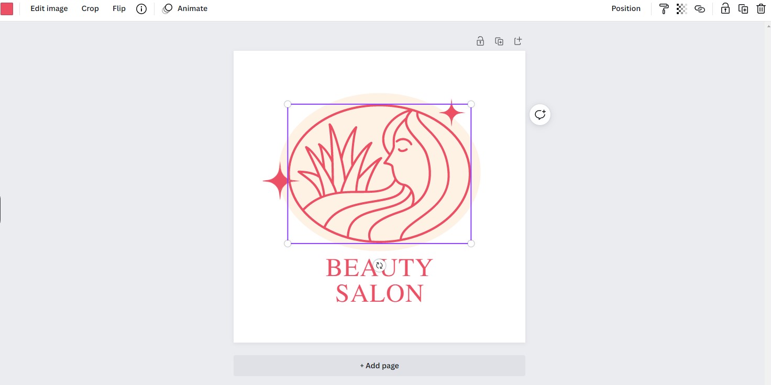Toggle the page lock icon
This screenshot has height=385, width=771.
pos(480,40)
